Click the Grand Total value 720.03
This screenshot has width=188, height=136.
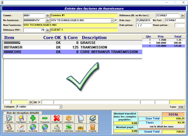tap(173, 132)
